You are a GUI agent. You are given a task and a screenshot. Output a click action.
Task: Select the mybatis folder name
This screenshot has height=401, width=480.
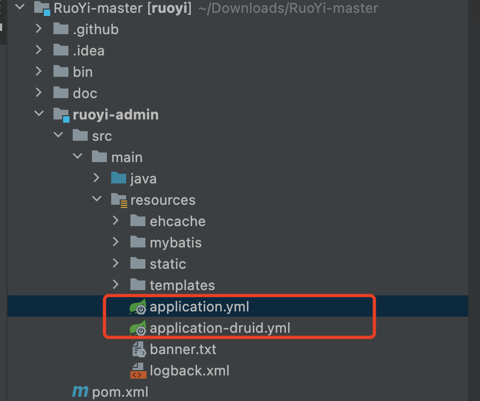click(176, 243)
